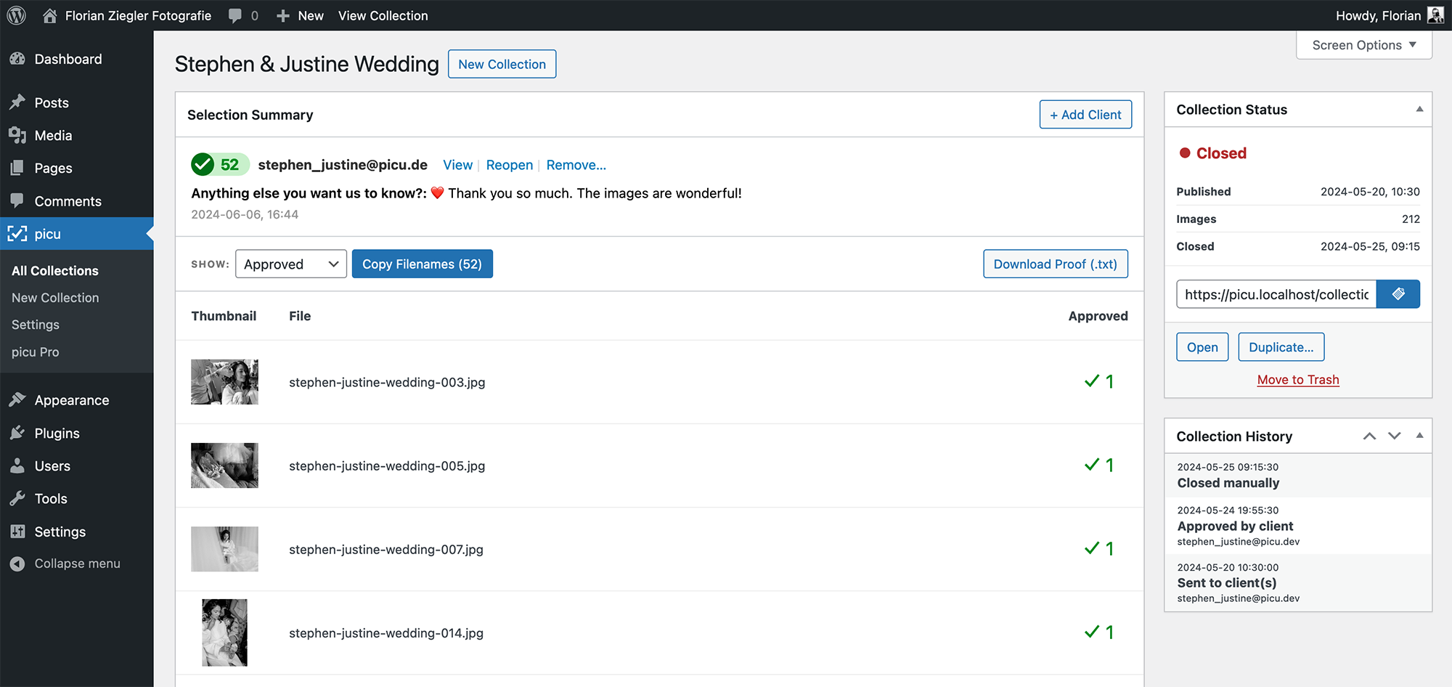This screenshot has width=1452, height=687.
Task: Select New Collection in picu submenu
Action: click(x=55, y=298)
